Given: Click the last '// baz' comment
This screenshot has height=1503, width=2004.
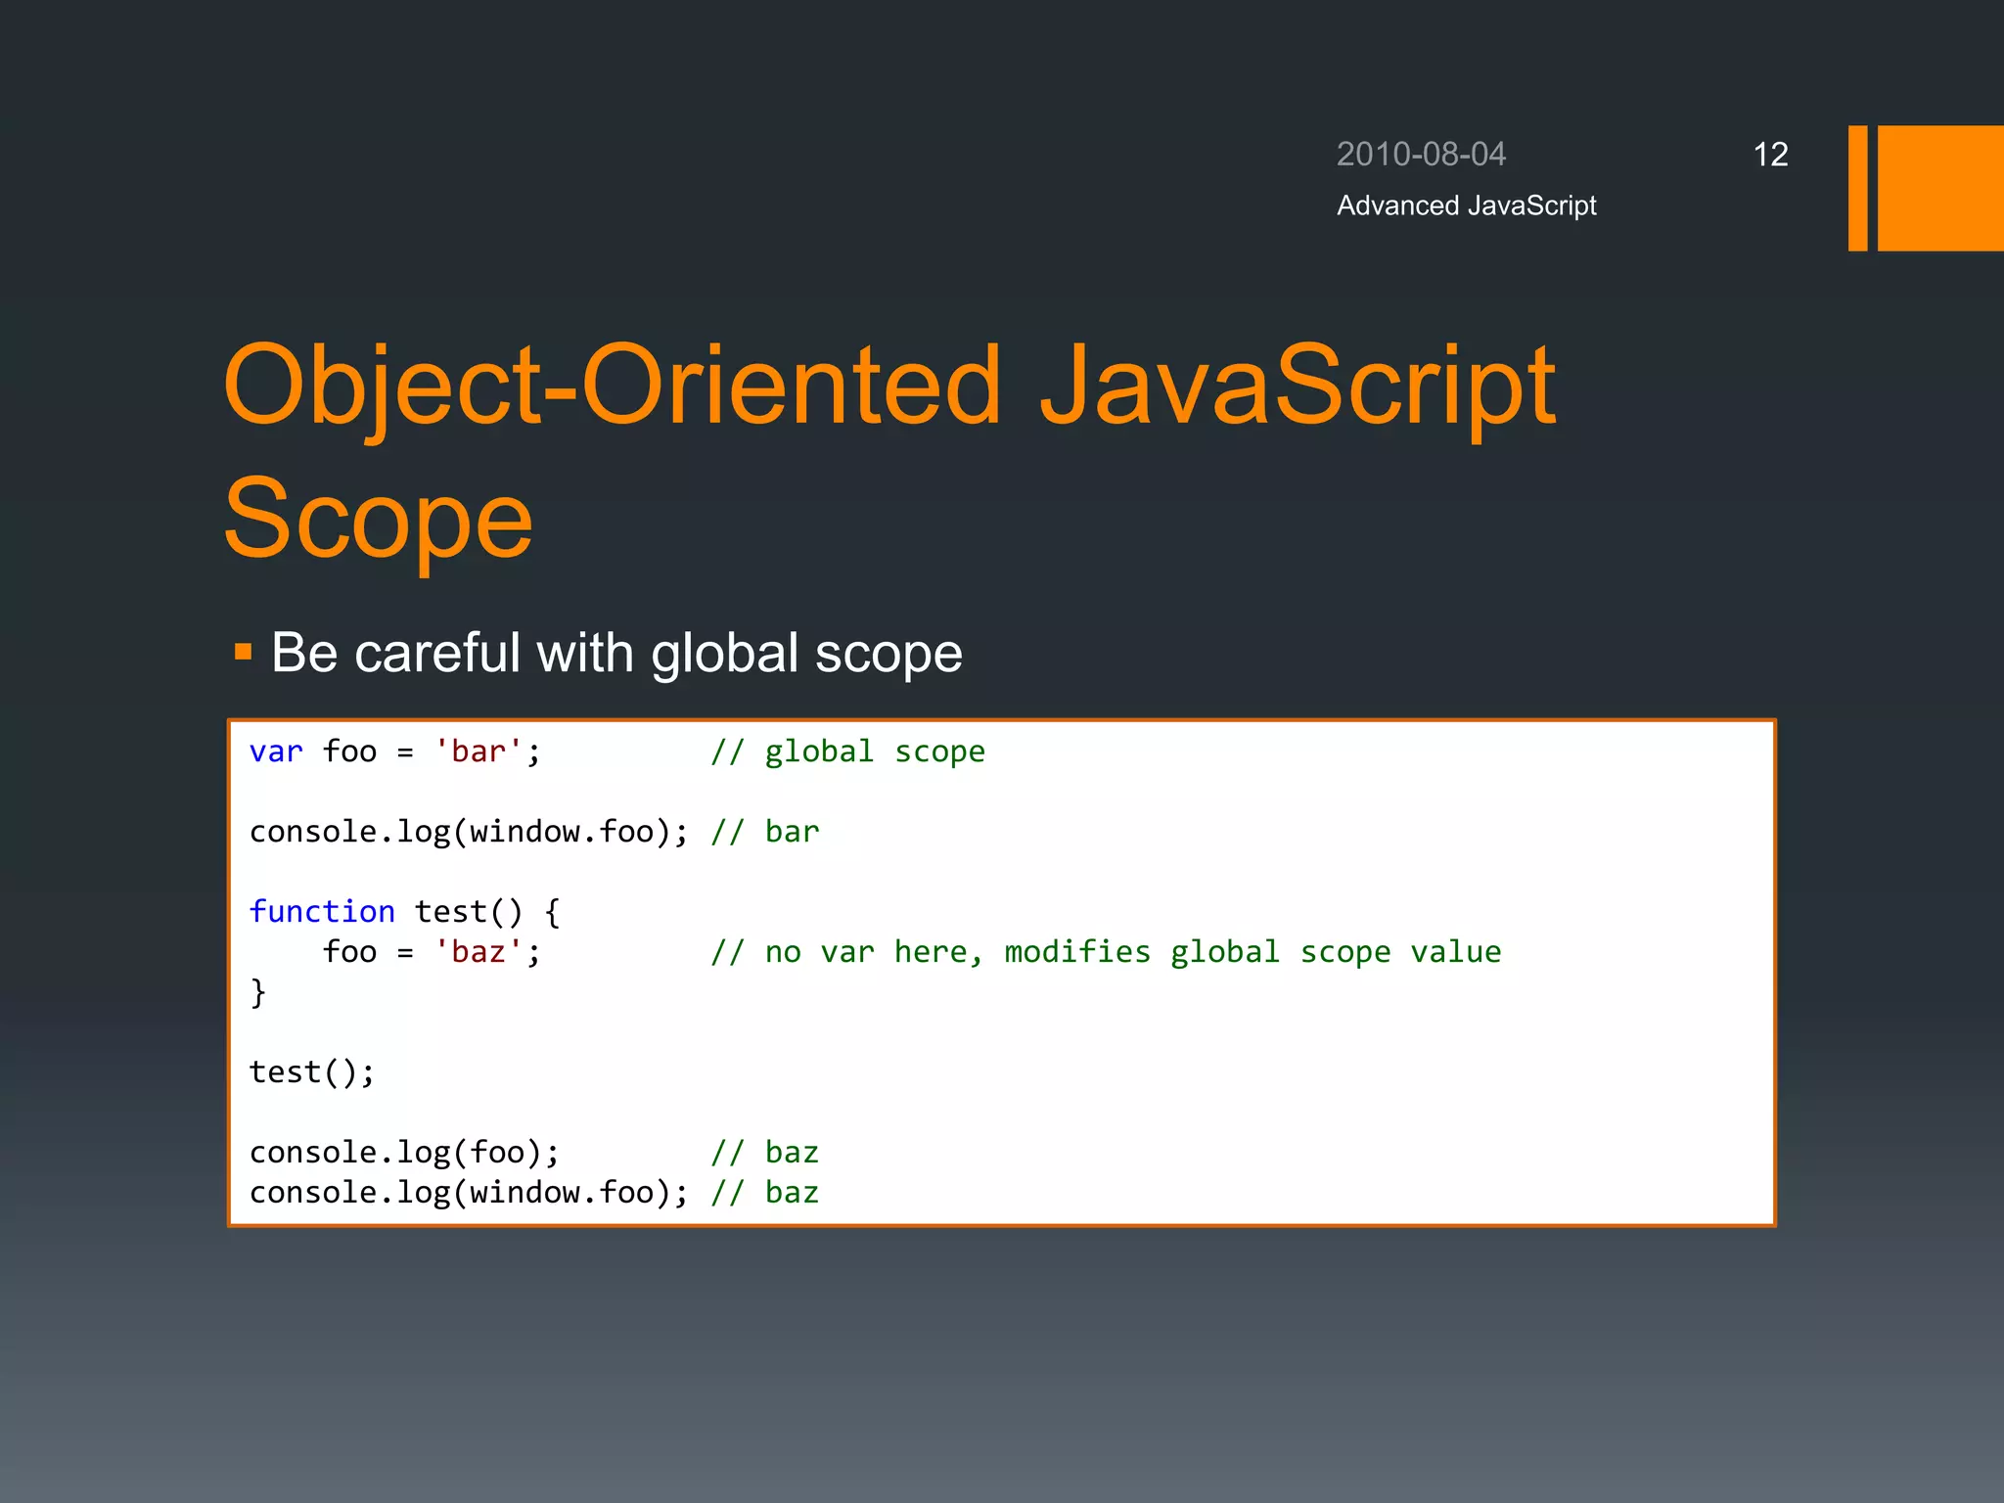Looking at the screenshot, I should click(765, 1193).
